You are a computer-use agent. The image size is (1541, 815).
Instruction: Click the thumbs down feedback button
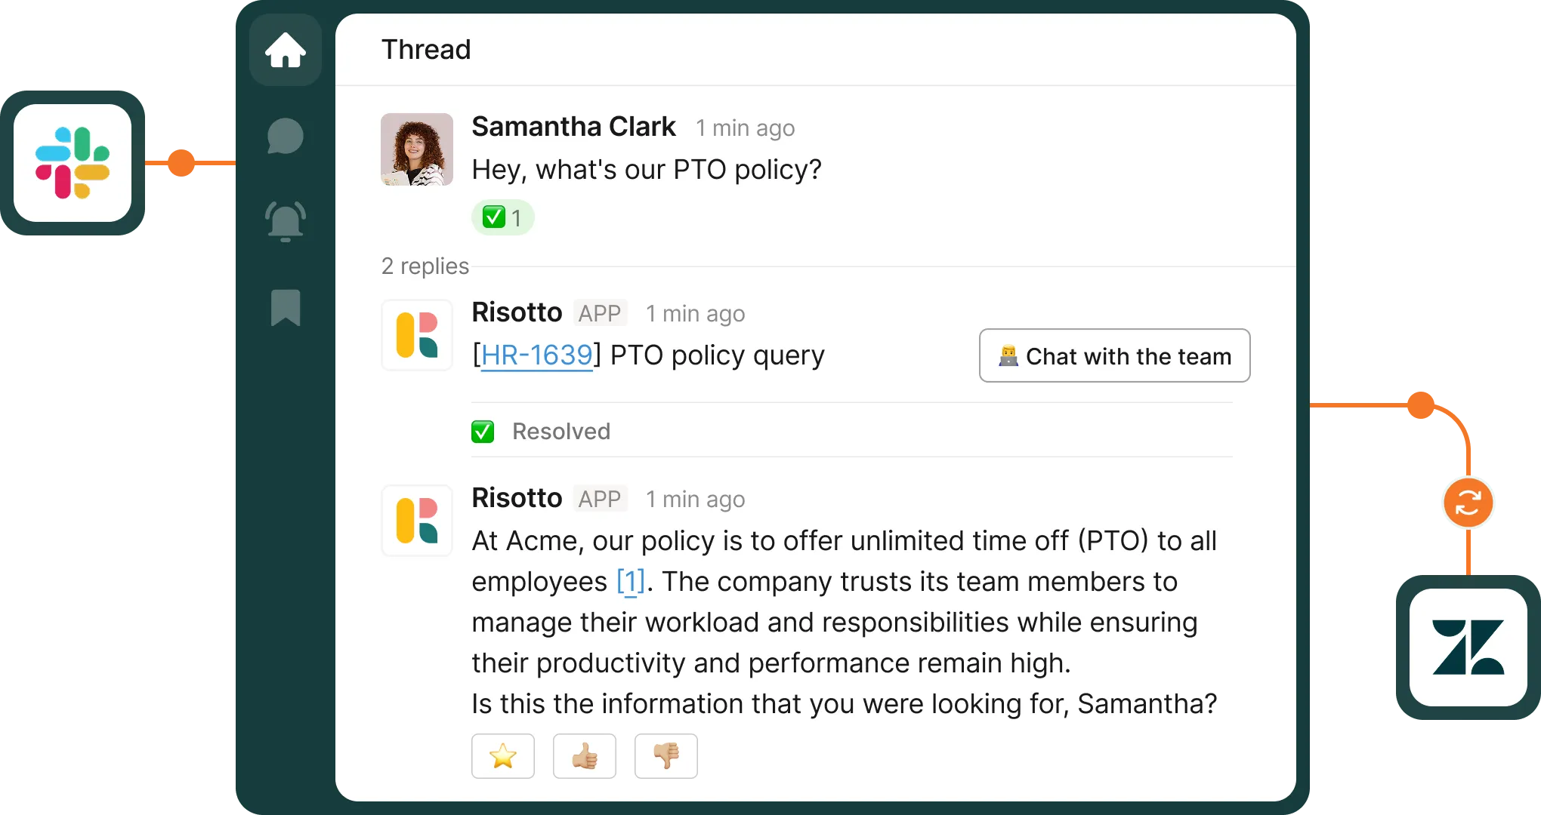pos(666,756)
